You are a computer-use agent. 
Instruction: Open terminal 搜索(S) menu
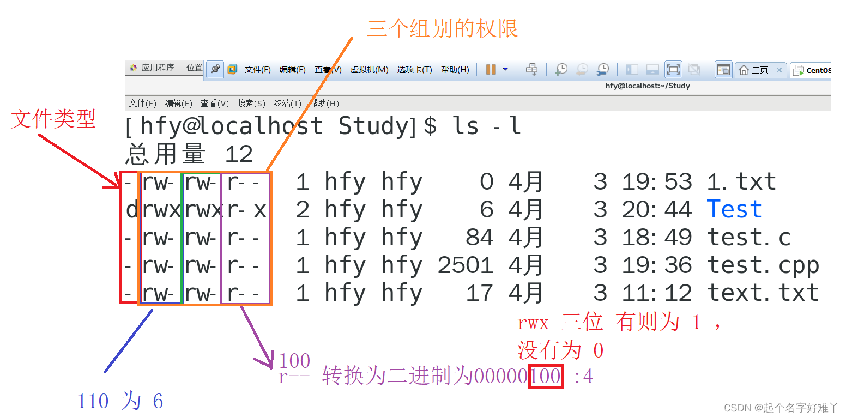point(251,104)
